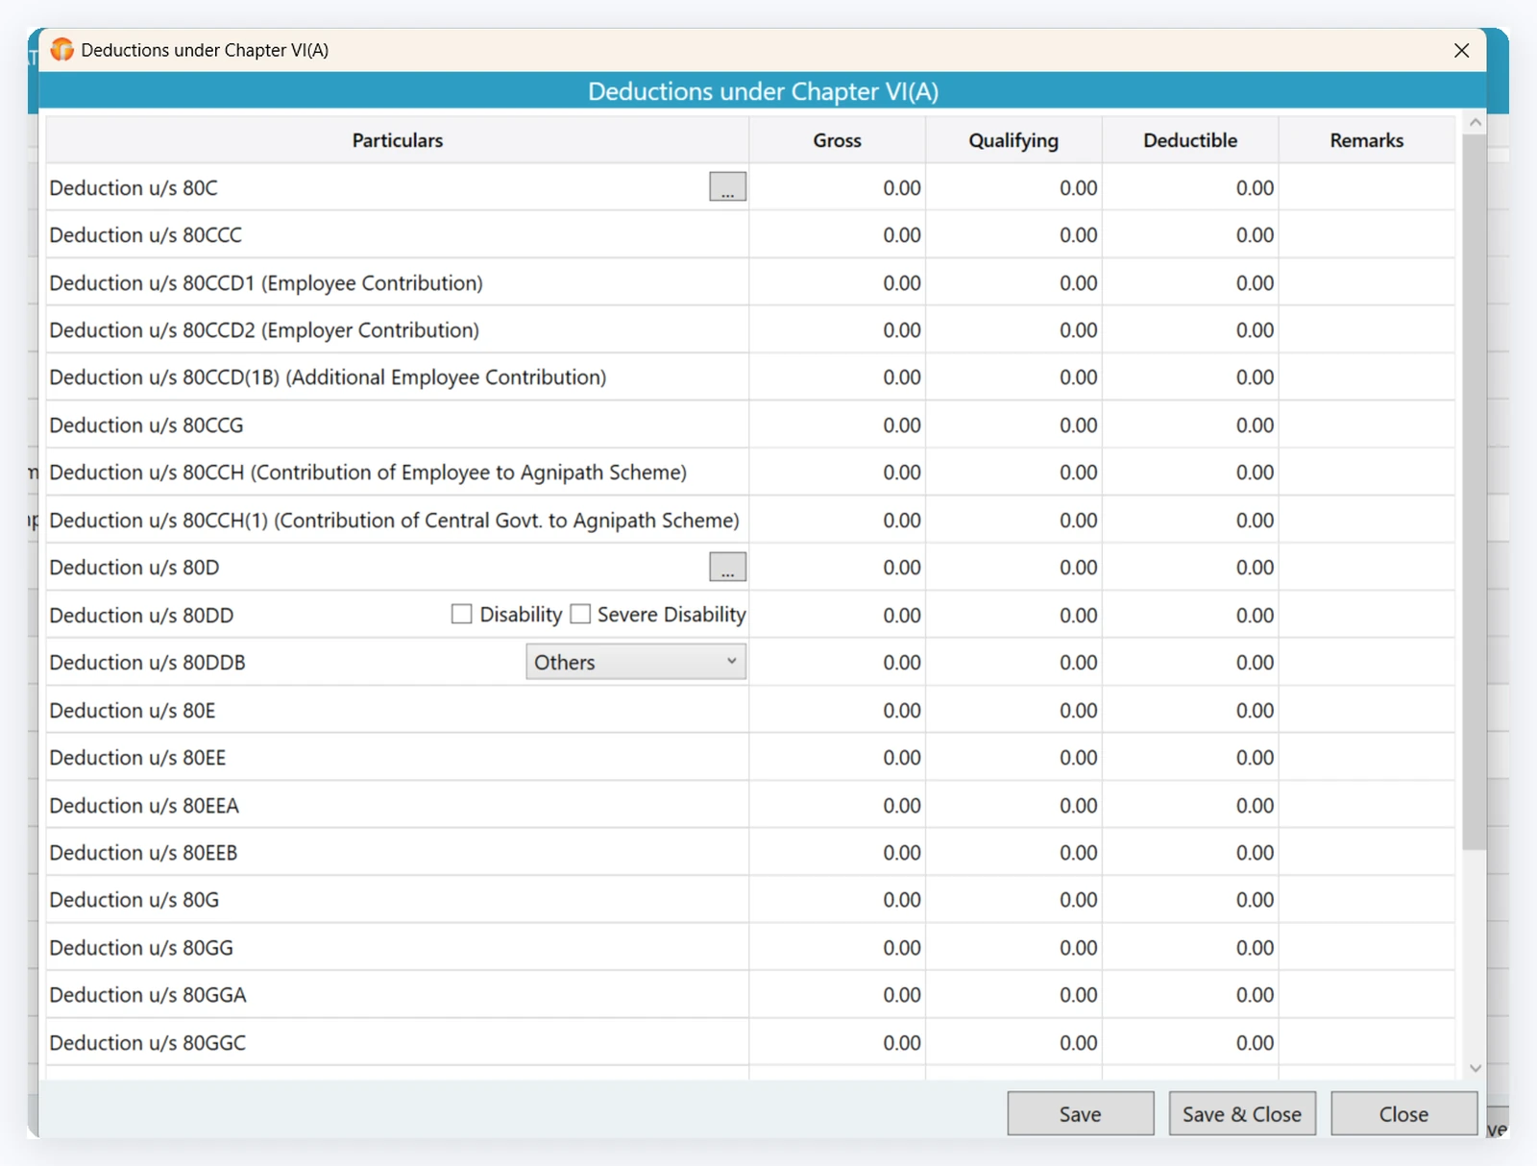Click the vertical scrollbar thumb
Image resolution: width=1537 pixels, height=1166 pixels.
1475,492
